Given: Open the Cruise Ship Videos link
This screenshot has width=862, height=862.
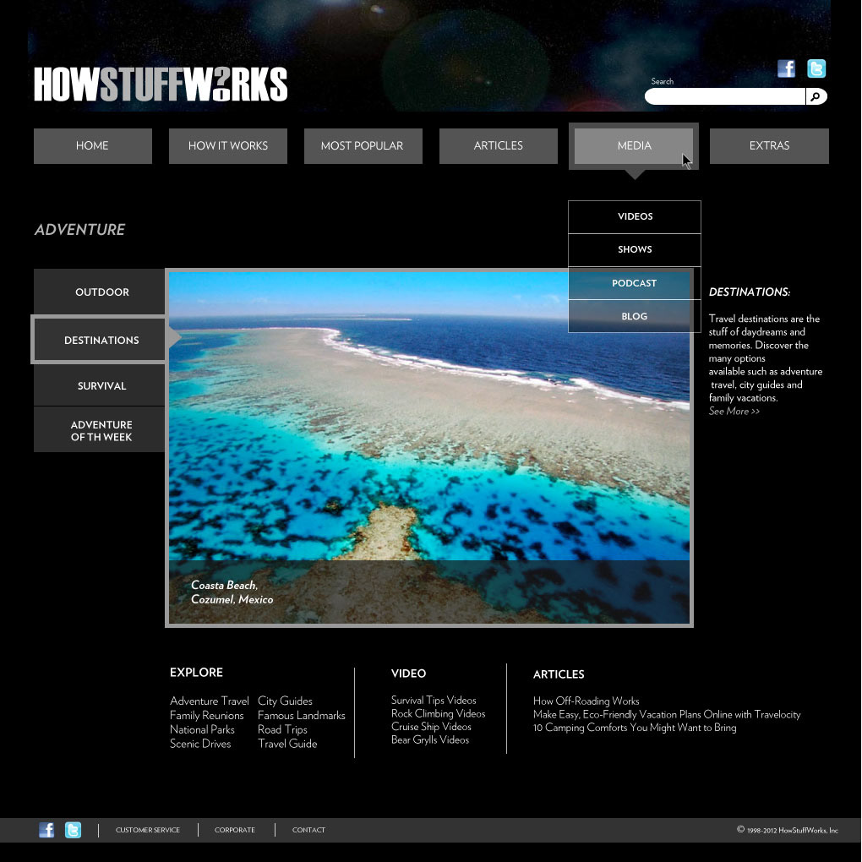Looking at the screenshot, I should coord(431,726).
